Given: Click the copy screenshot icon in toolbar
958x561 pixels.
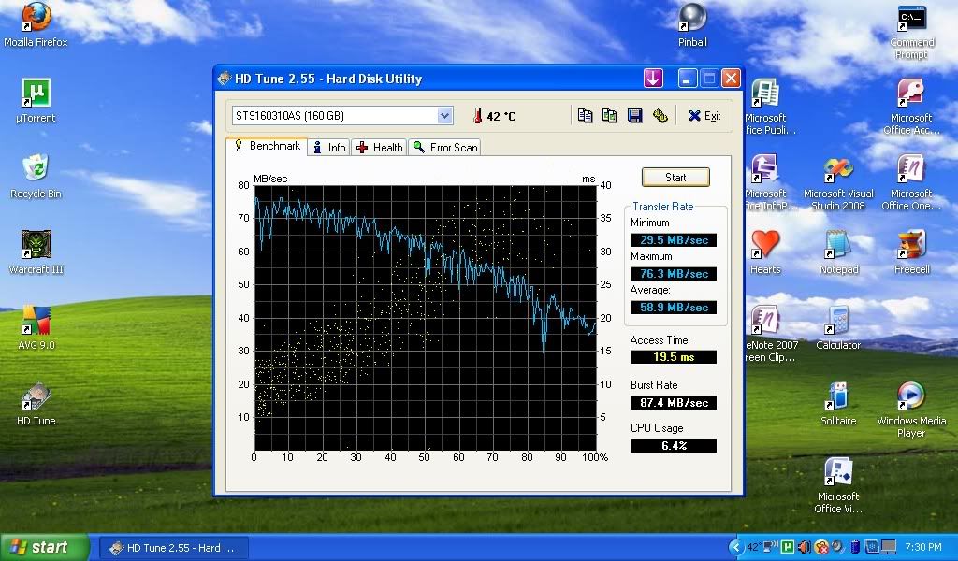Looking at the screenshot, I should (x=609, y=116).
